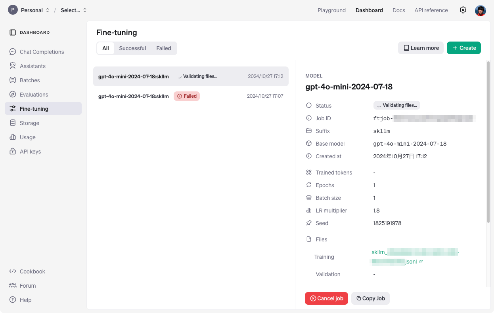494x313 pixels.
Task: Click the details panel vertical scrollbar
Action: (x=488, y=142)
